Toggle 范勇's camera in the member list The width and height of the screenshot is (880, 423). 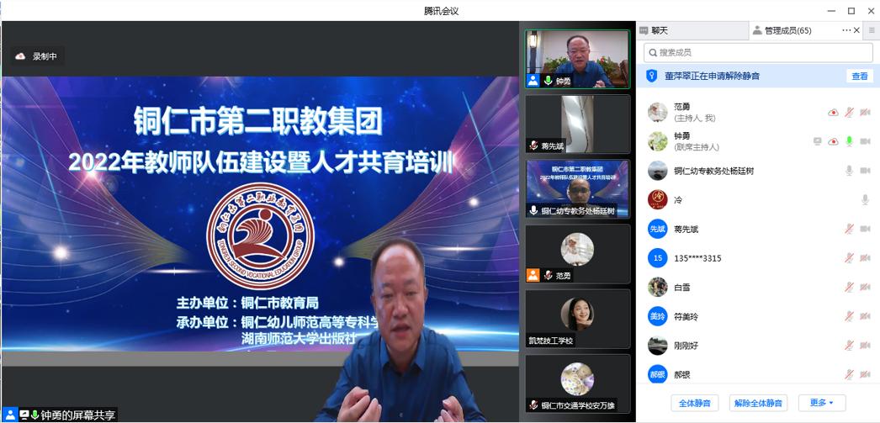click(865, 112)
